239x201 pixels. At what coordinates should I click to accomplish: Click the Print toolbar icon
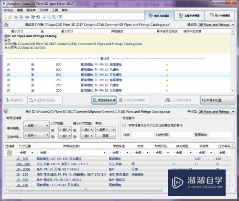point(27,17)
